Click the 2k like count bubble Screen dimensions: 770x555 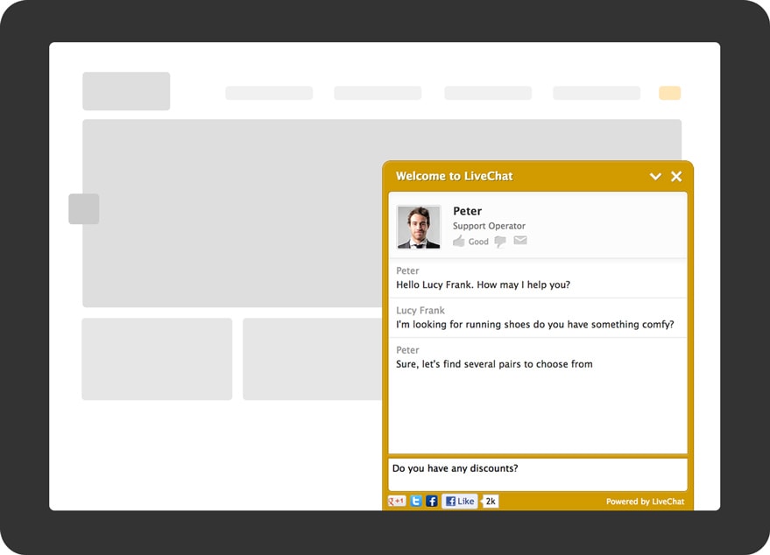491,502
